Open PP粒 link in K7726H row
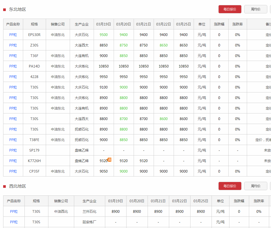Screen dimensions: 271x228 (x=13, y=161)
